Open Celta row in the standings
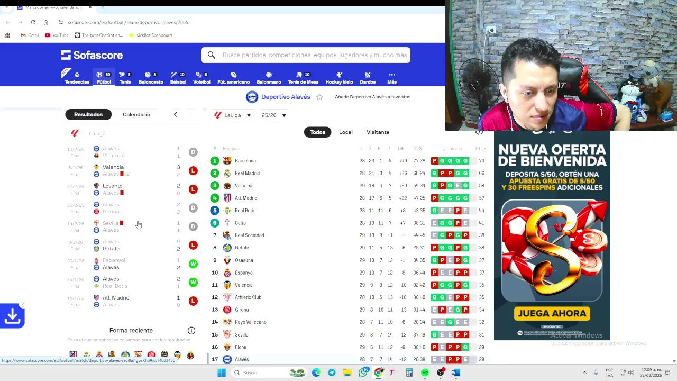This screenshot has width=677, height=381. click(x=348, y=223)
